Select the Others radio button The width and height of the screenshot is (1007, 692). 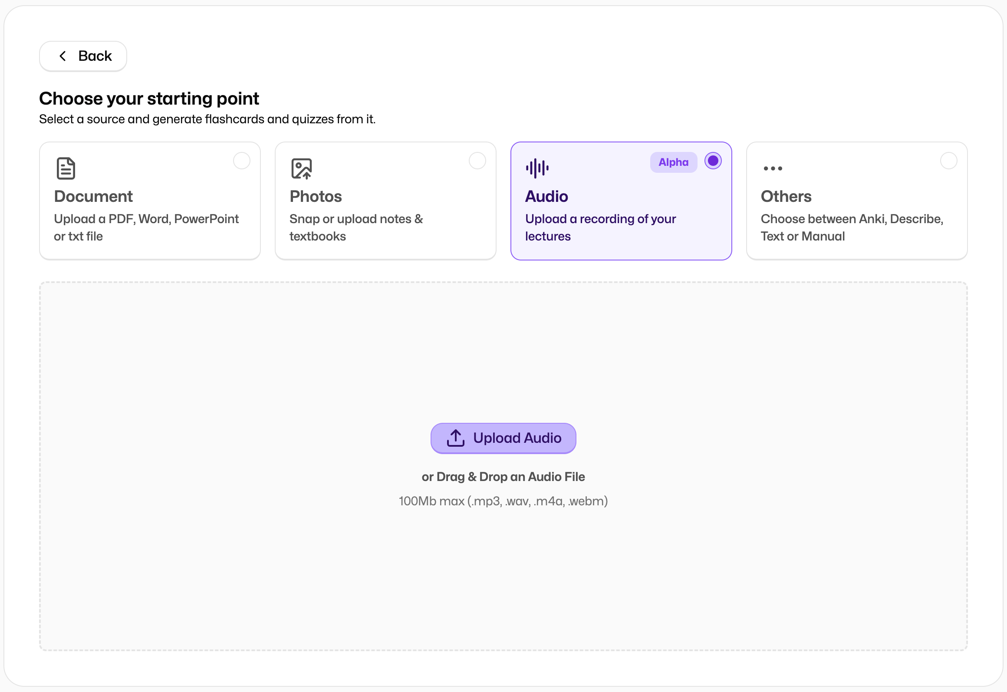pos(948,161)
